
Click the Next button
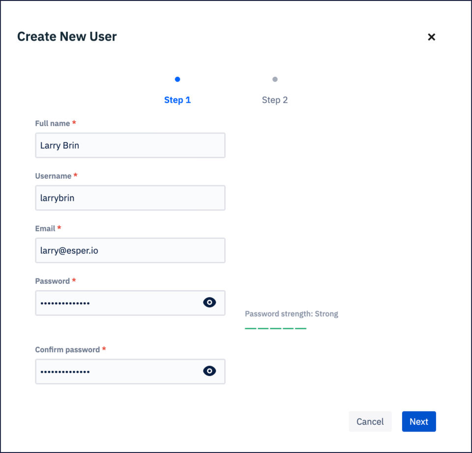(419, 422)
